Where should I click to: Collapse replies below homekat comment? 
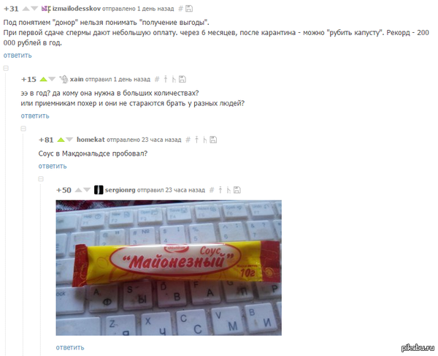click(x=41, y=179)
